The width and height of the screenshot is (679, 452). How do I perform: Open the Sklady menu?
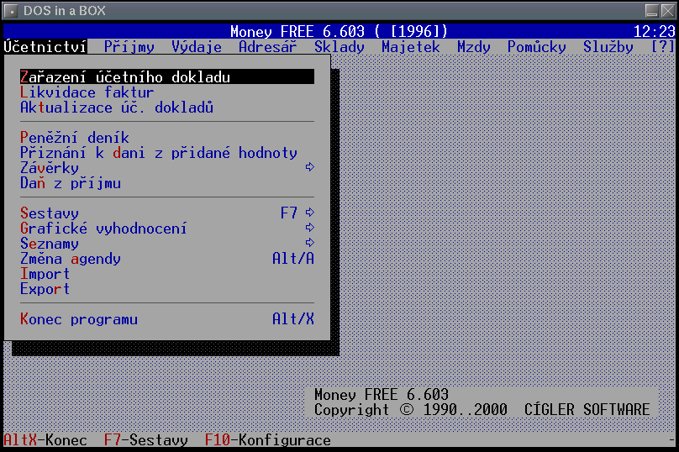(339, 47)
